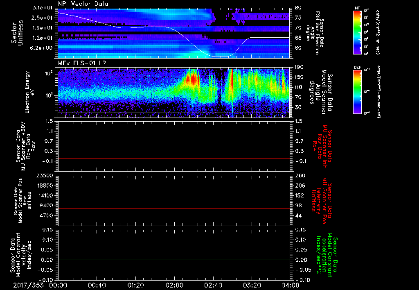Click the '01:20' time axis label
This screenshot has width=419, height=290.
click(135, 285)
